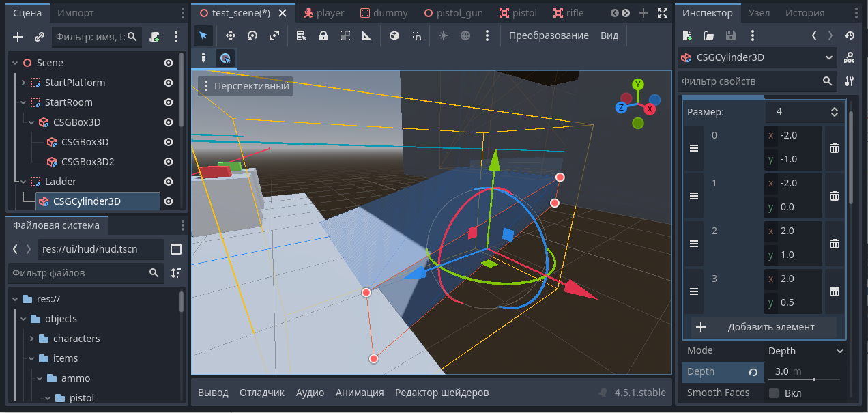Reset the Depth property with revert arrow
The width and height of the screenshot is (868, 413).
click(x=753, y=372)
